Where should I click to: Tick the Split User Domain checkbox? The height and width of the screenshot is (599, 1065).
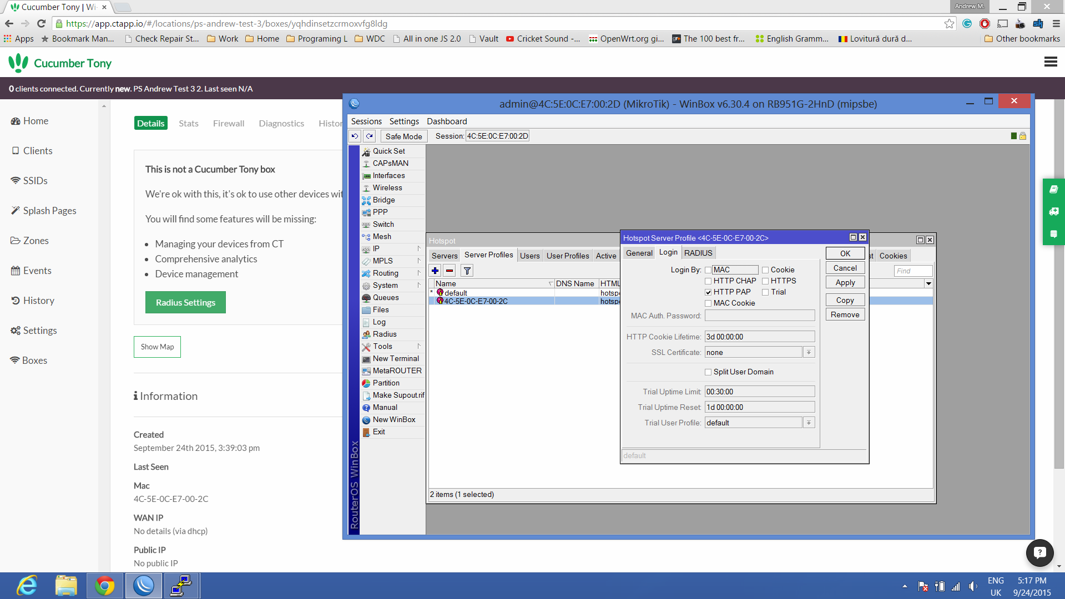coord(708,372)
